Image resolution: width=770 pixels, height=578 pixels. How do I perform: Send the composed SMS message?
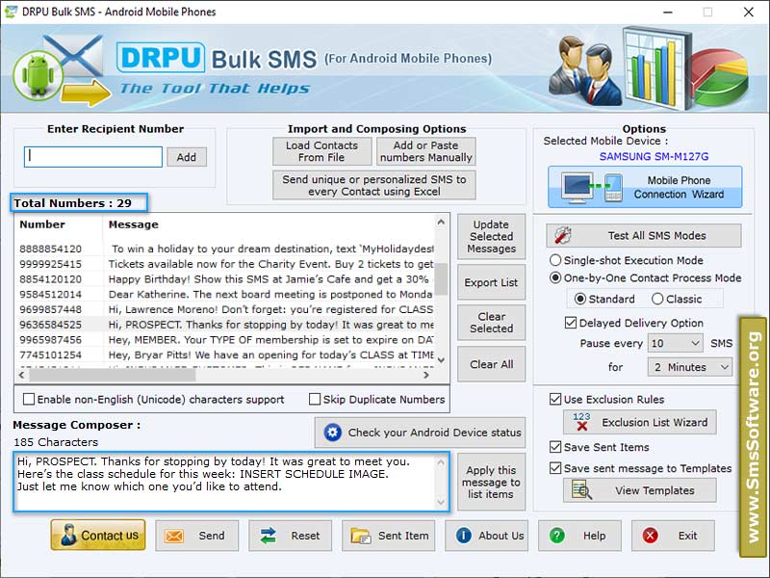coord(196,536)
